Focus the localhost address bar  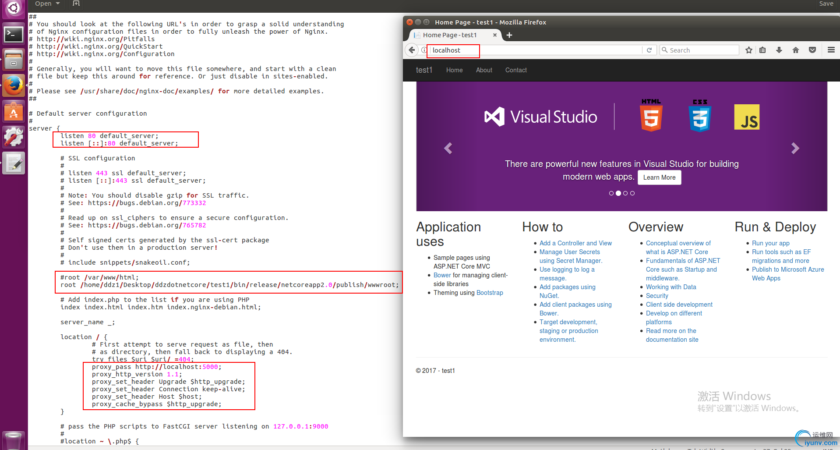(x=535, y=50)
